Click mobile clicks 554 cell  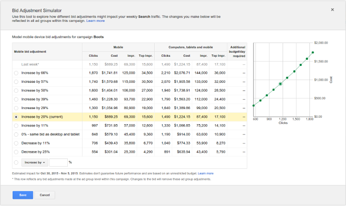coord(95,152)
